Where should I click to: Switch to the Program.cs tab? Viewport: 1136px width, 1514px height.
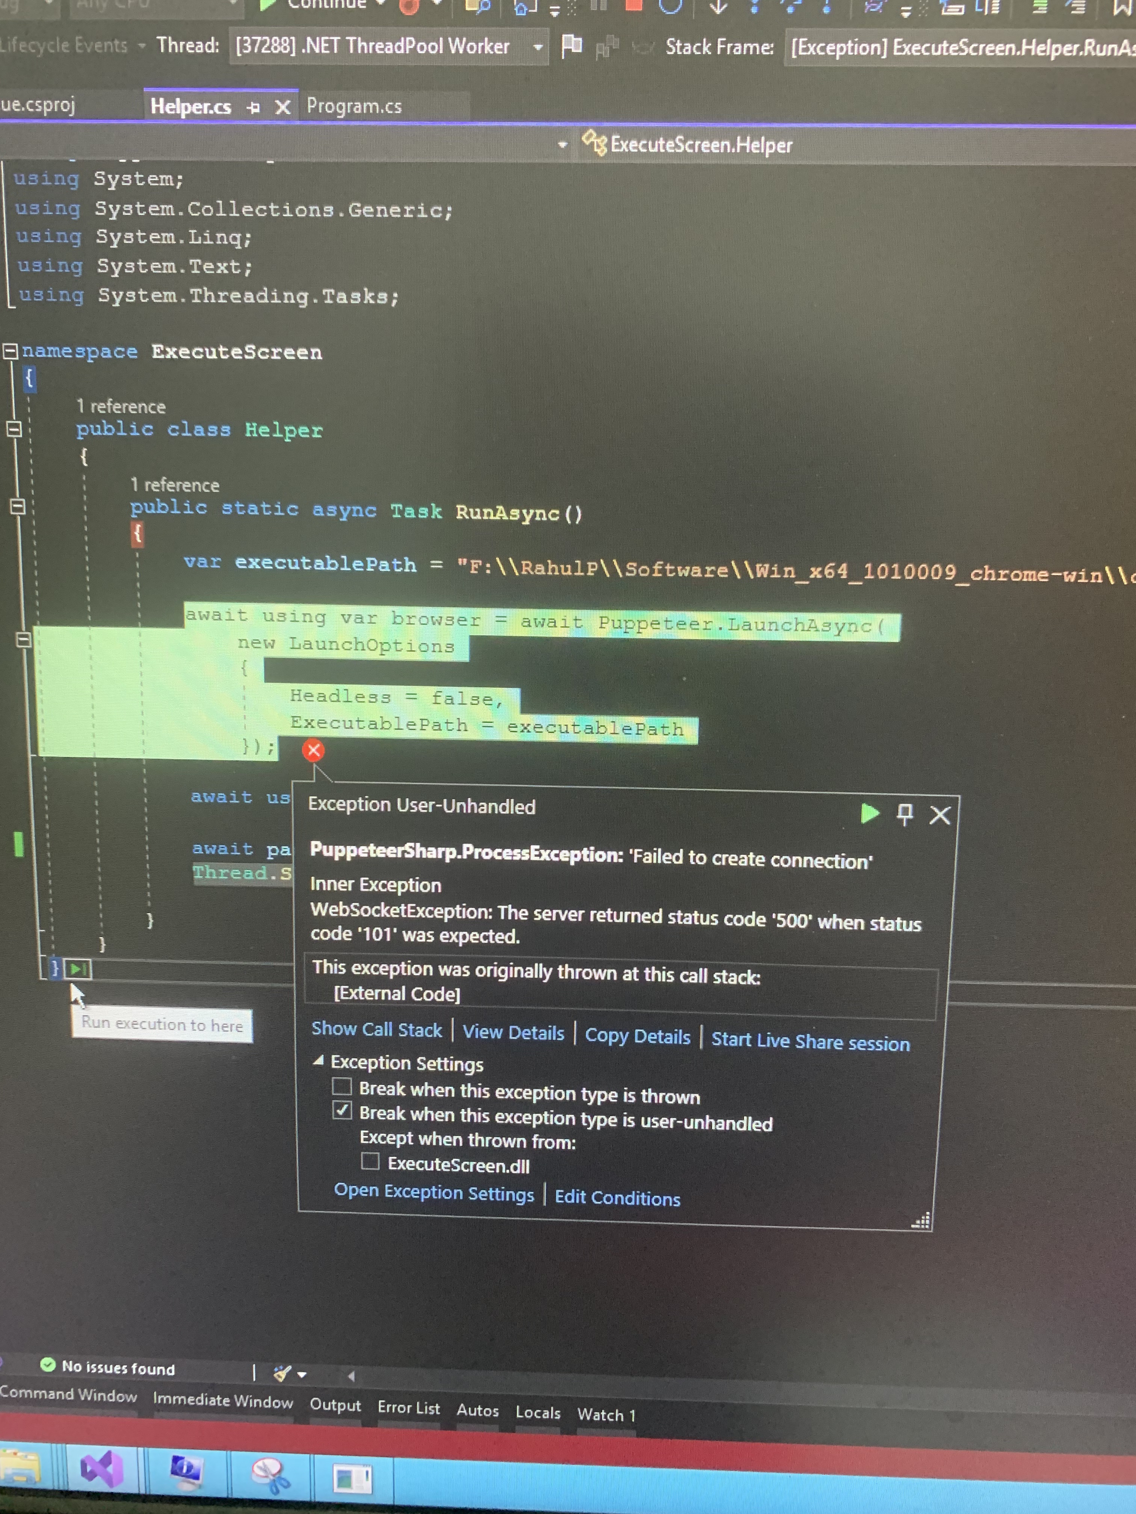coord(354,106)
